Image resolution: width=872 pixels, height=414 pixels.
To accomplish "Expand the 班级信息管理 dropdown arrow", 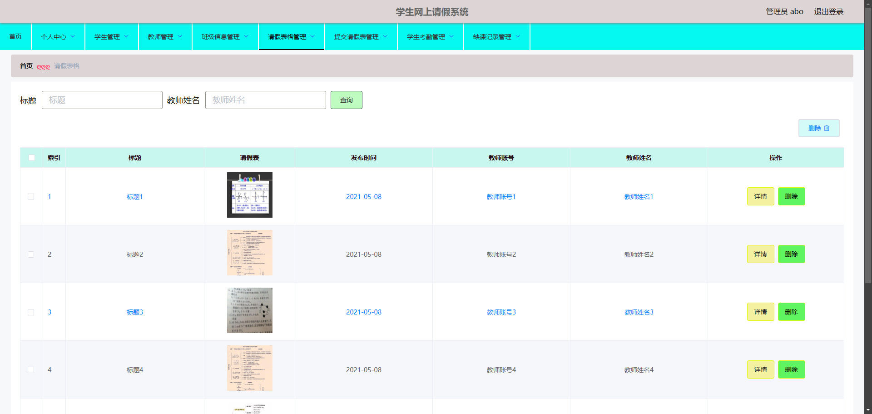I will coord(246,37).
